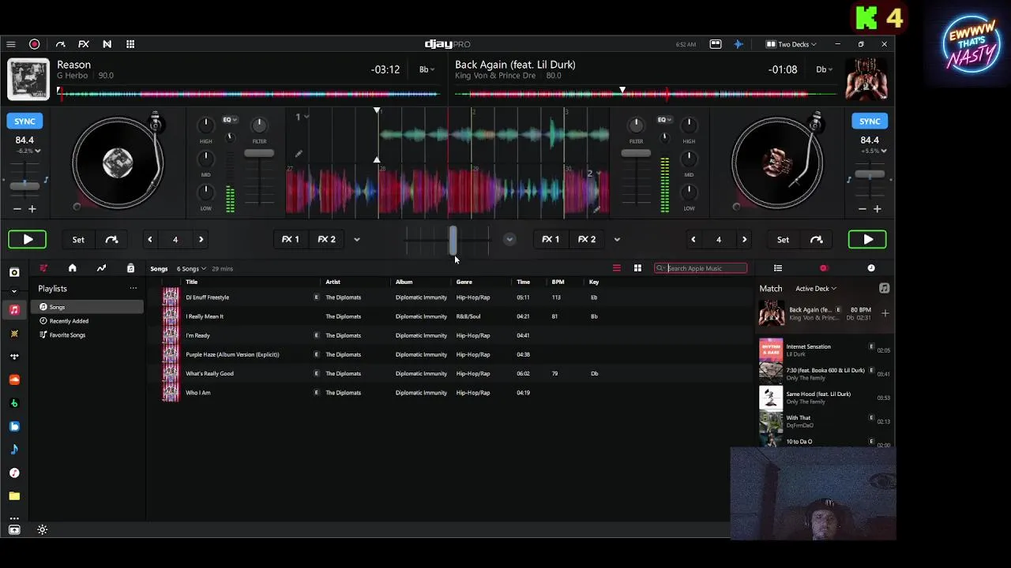
Task: Click the Search Apple Music field
Action: [701, 268]
